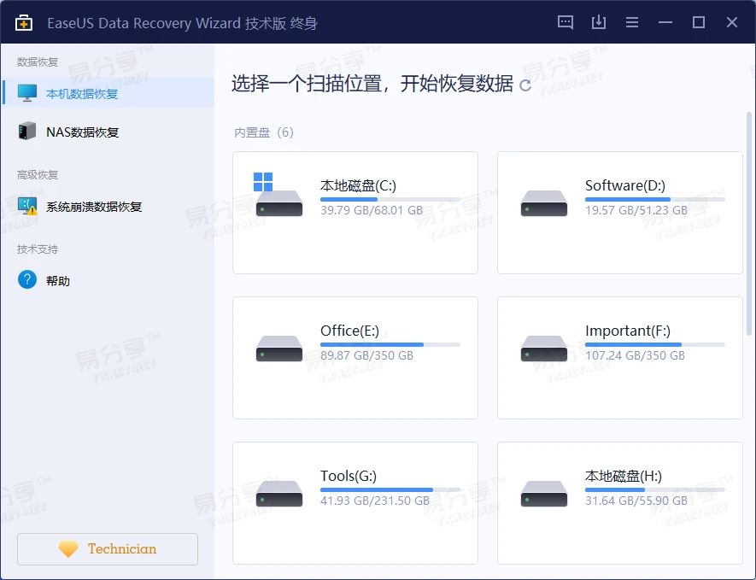Close the EaseUS Data Recovery window
The height and width of the screenshot is (580, 756).
pos(731,22)
